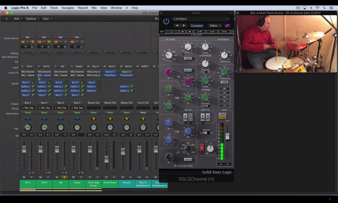Open 1: Rec Grp group menu on Snare

click(x=77, y=108)
